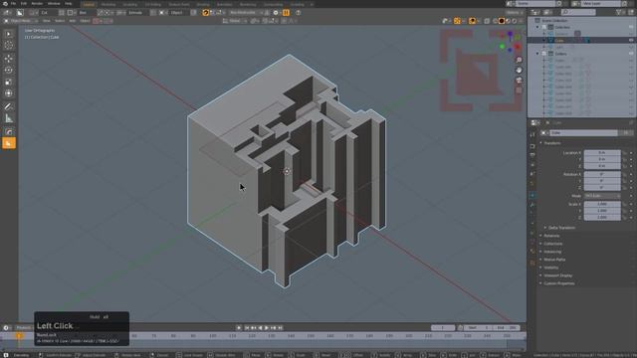The width and height of the screenshot is (637, 358).
Task: Open the Render menu
Action: [37, 4]
